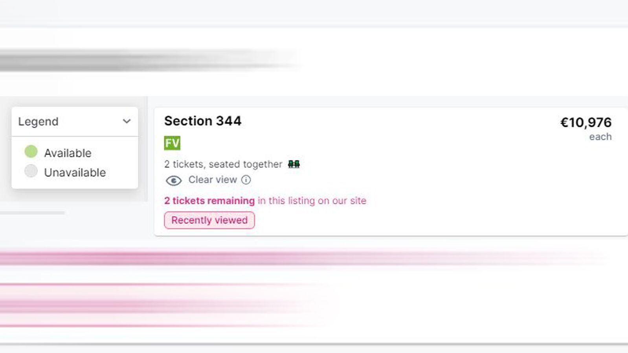The height and width of the screenshot is (353, 628).
Task: Click the grey scrollbar below the legend
Action: tap(32, 213)
